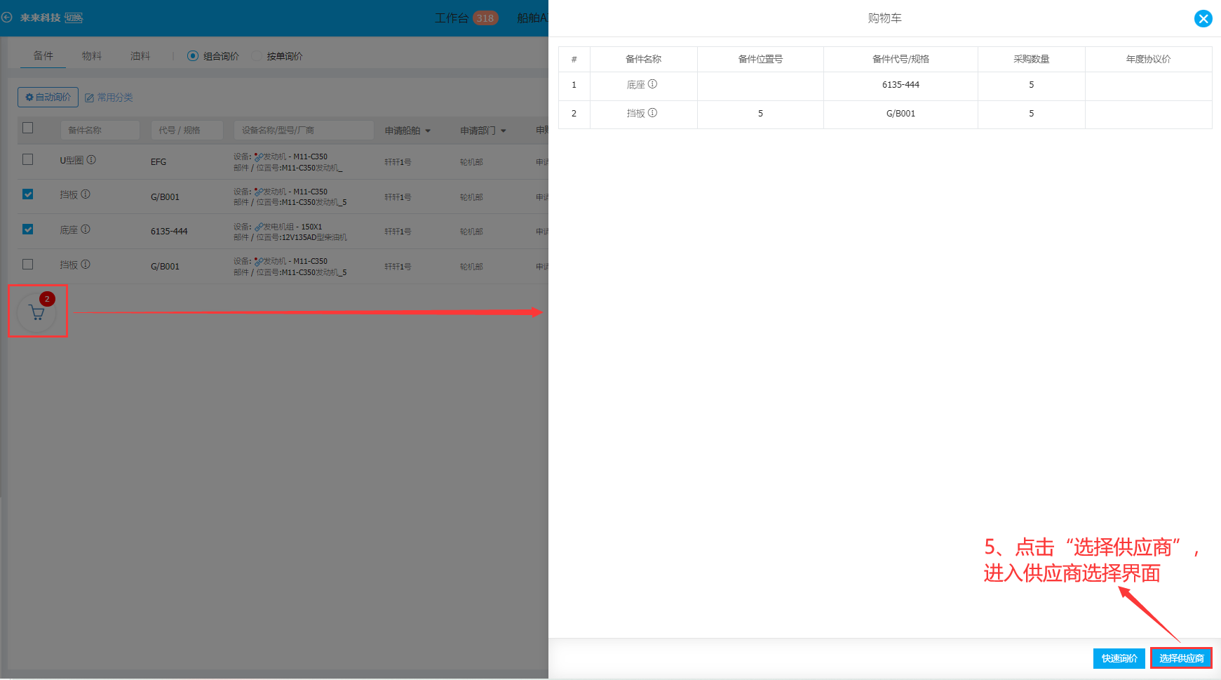This screenshot has width=1221, height=680.
Task: Click the 备件位置号 column header in cart
Action: coord(760,59)
